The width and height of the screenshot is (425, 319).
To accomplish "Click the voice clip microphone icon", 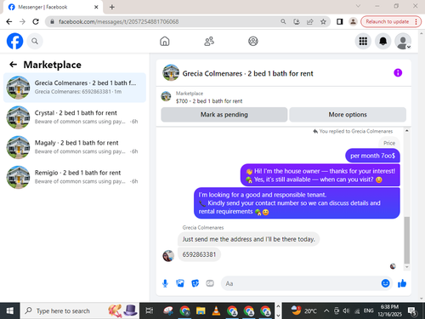I will [x=165, y=283].
